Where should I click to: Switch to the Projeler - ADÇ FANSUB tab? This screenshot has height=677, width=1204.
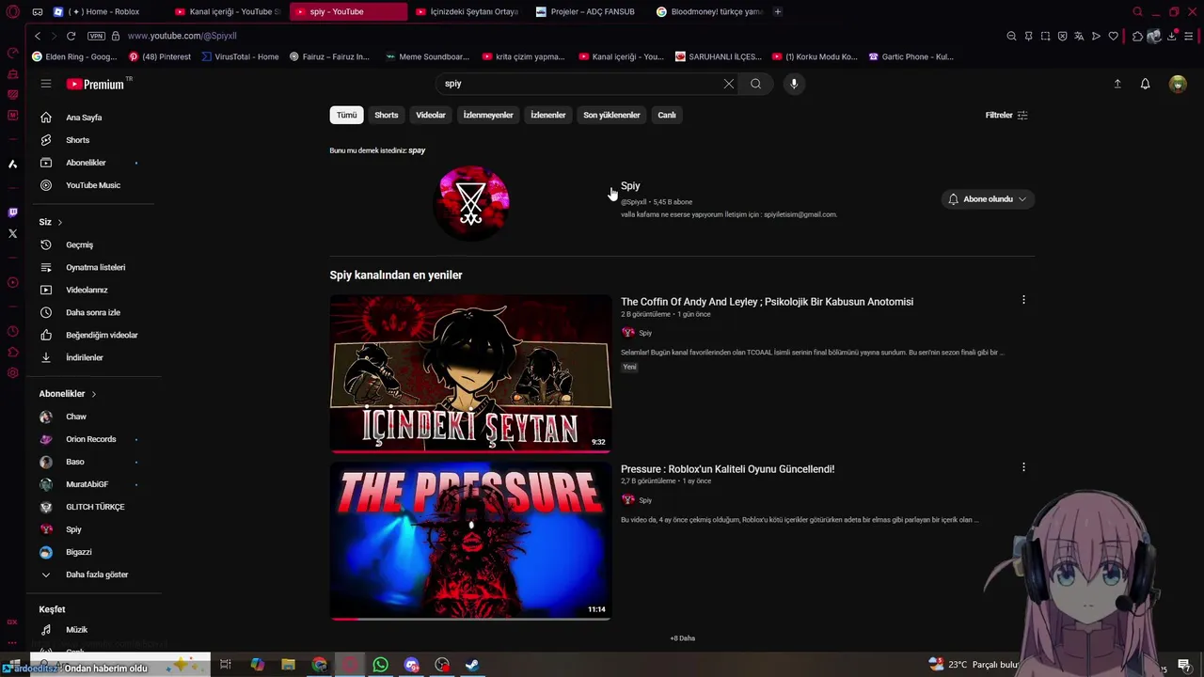click(591, 11)
